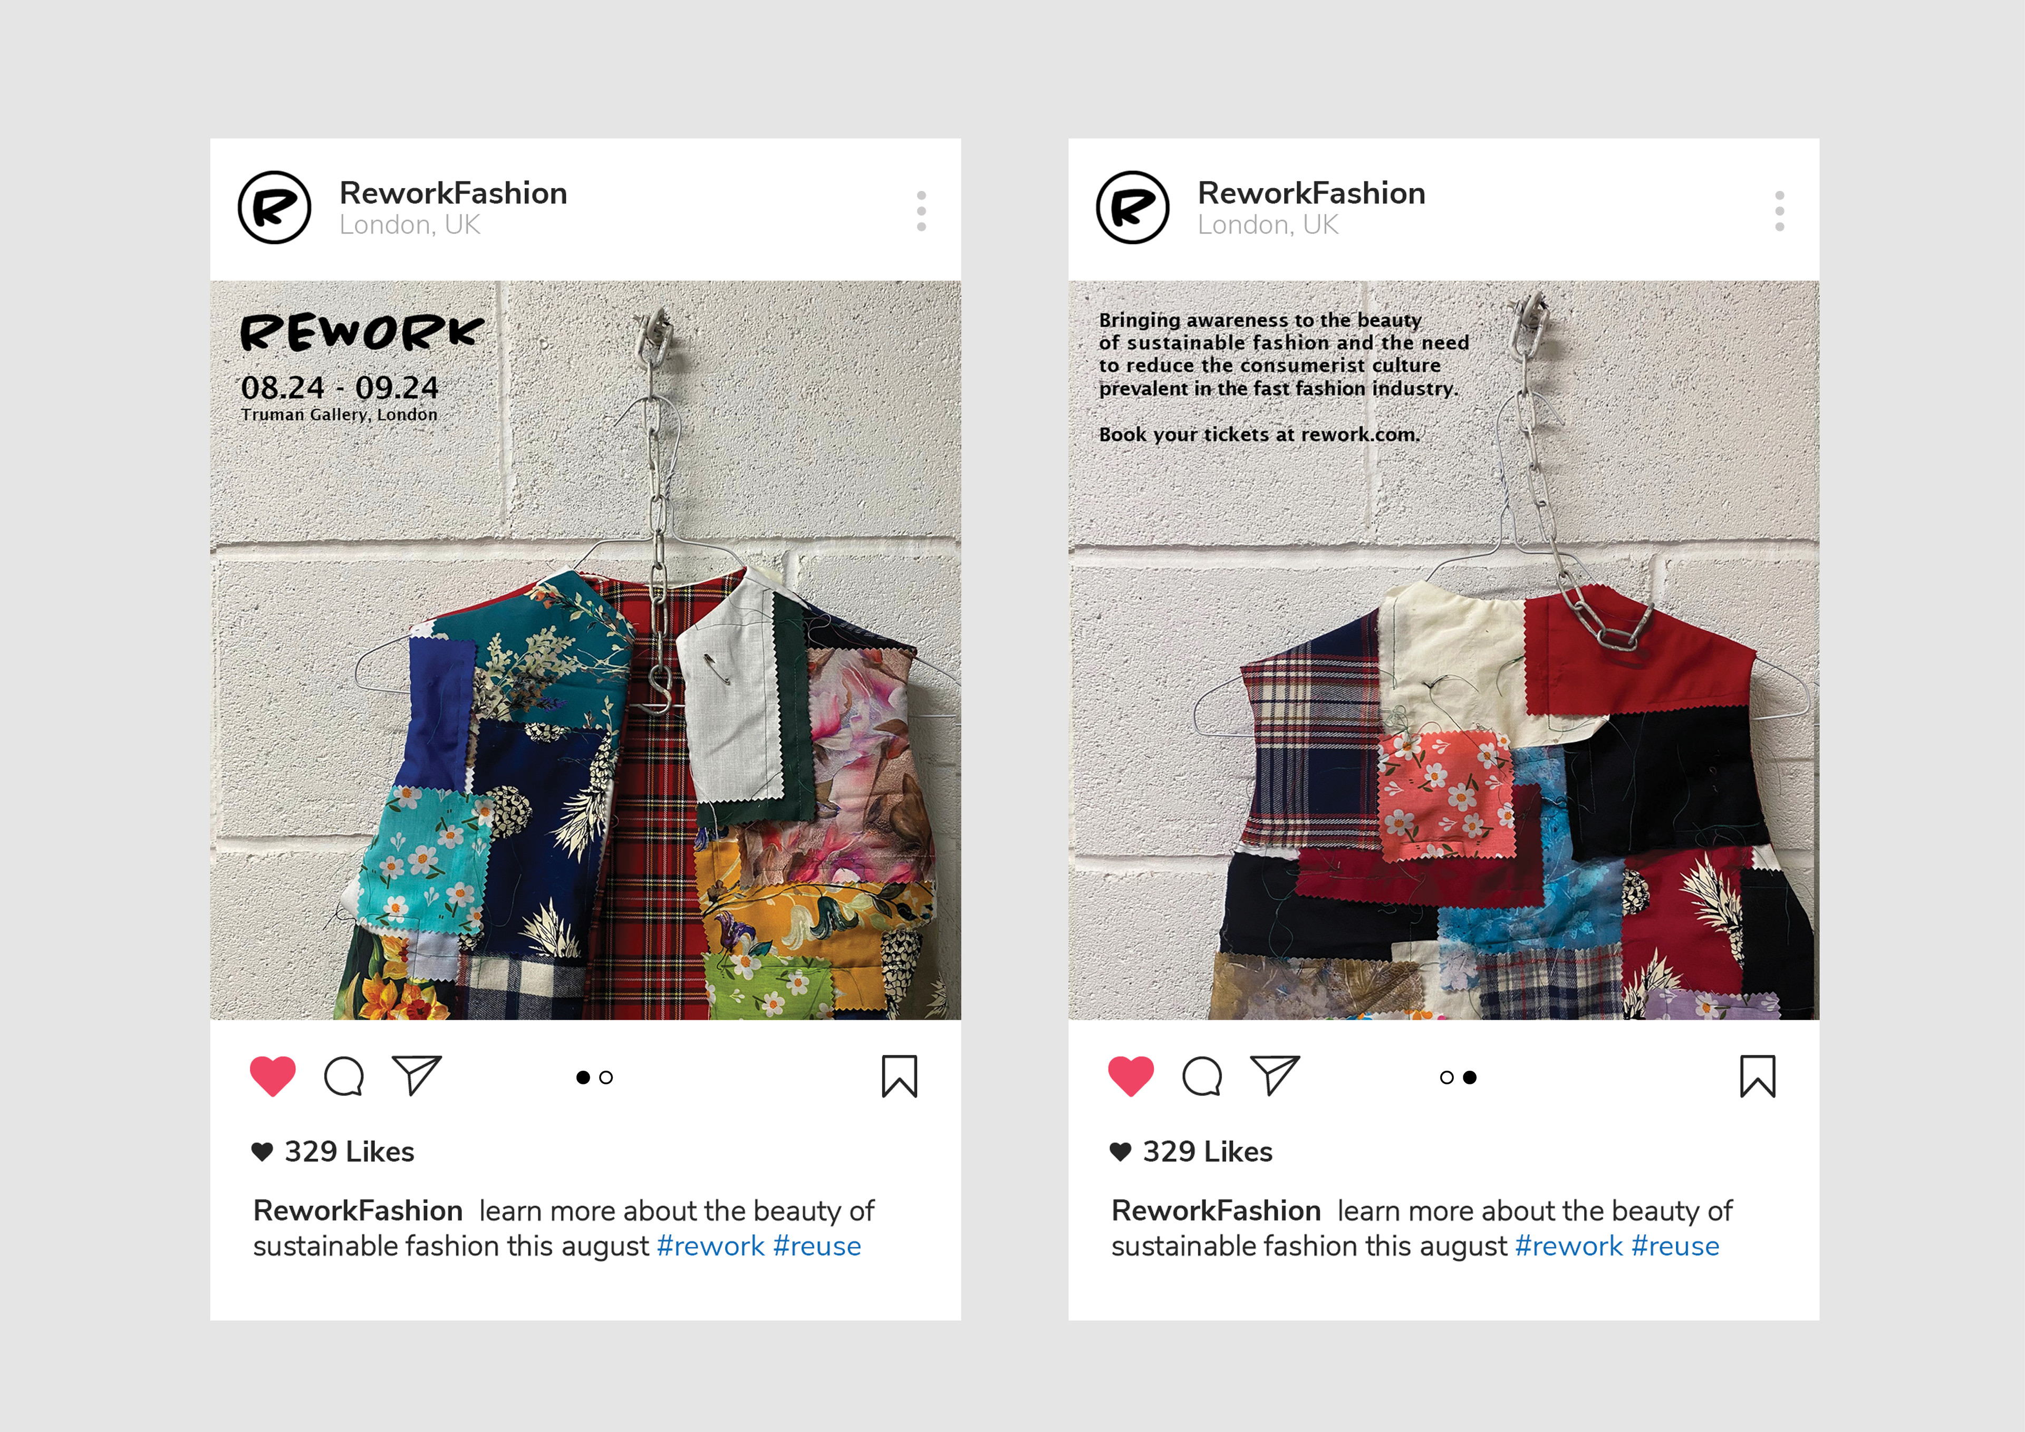This screenshot has width=2025, height=1432.
Task: Open #reuse hashtag in right caption
Action: [1675, 1246]
